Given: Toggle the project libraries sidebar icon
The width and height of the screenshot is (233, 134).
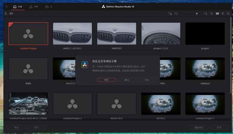Looking at the screenshot, I should [6, 14].
